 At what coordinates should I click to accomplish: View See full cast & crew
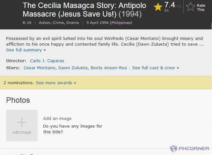pos(154,68)
